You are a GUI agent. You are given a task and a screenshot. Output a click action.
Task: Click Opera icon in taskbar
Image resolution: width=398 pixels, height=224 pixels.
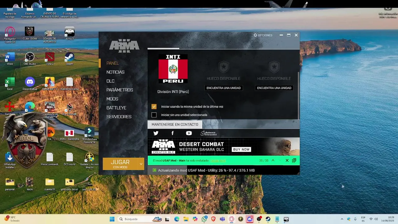pyautogui.click(x=232, y=219)
